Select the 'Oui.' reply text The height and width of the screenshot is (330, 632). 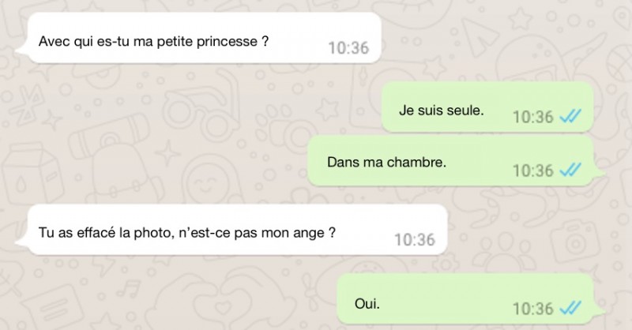point(367,303)
